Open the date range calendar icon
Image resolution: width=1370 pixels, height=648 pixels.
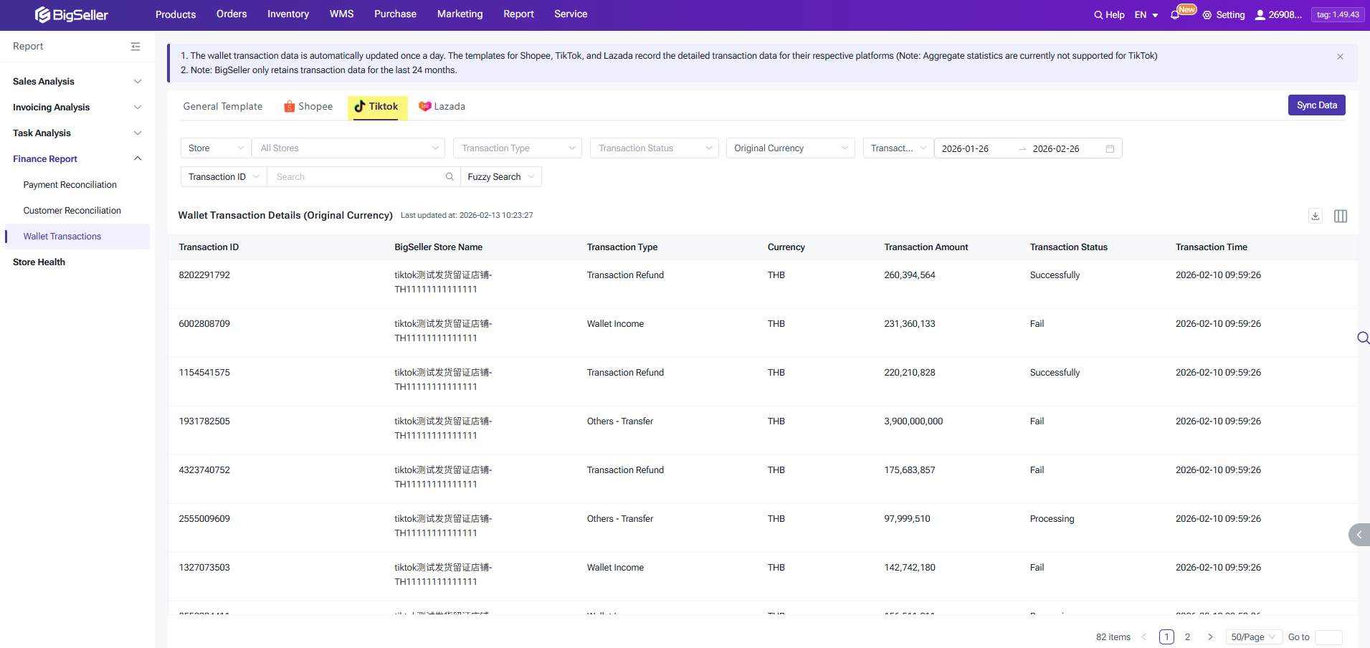pos(1110,148)
